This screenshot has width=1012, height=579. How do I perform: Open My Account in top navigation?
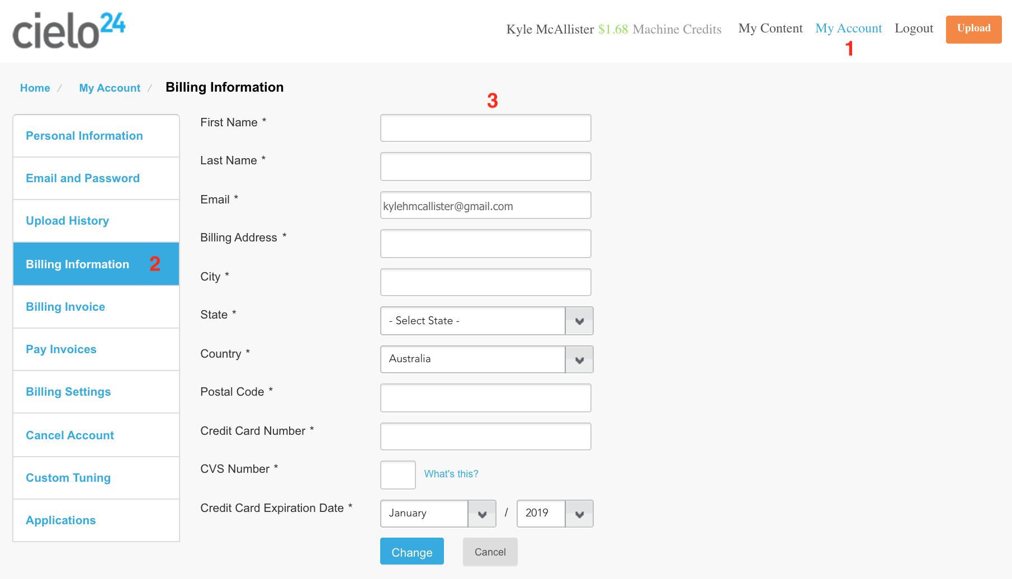(x=848, y=29)
